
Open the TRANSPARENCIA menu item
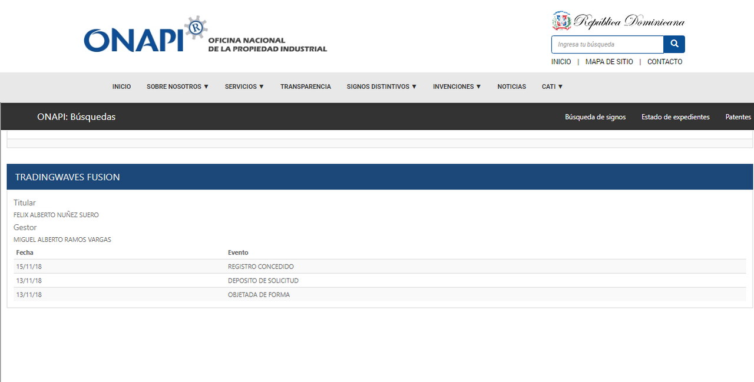pyautogui.click(x=306, y=87)
